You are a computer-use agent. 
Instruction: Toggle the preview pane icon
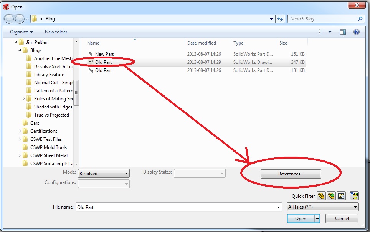click(x=343, y=32)
